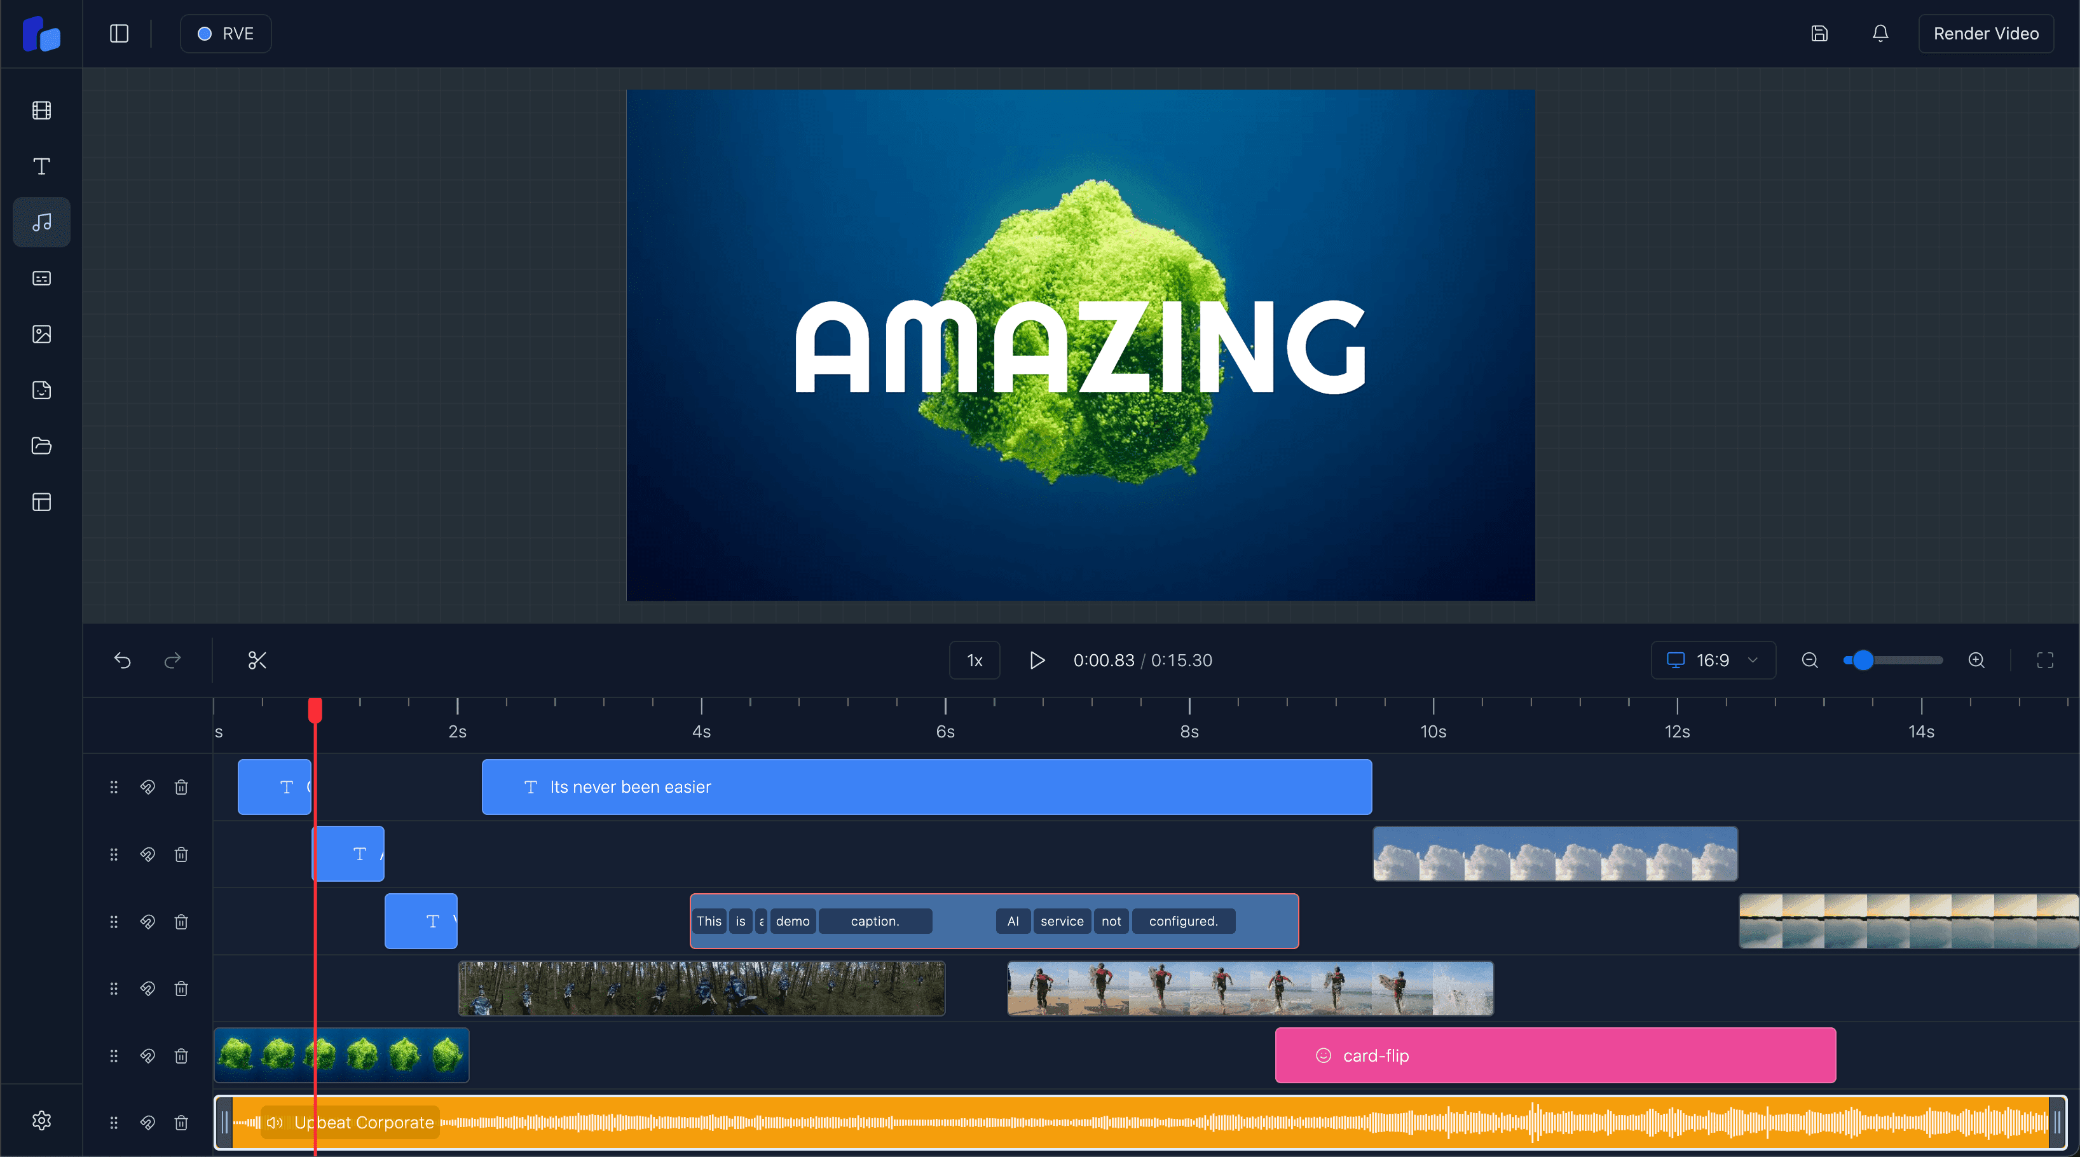Open the stickers panel in the sidebar
The width and height of the screenshot is (2080, 1157).
coord(41,390)
